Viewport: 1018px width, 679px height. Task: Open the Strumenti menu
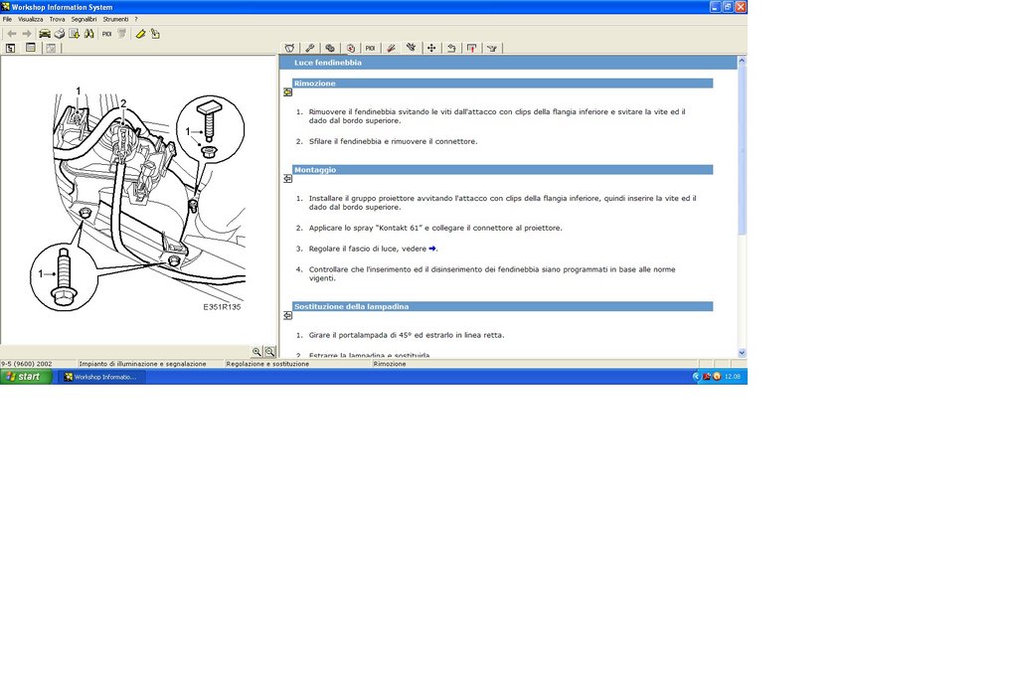click(x=115, y=20)
